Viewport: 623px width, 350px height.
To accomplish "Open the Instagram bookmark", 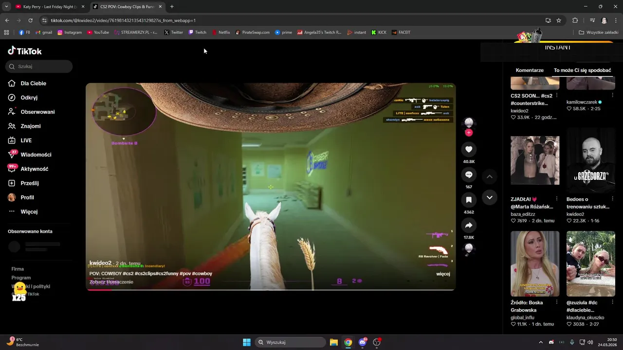I will [69, 33].
